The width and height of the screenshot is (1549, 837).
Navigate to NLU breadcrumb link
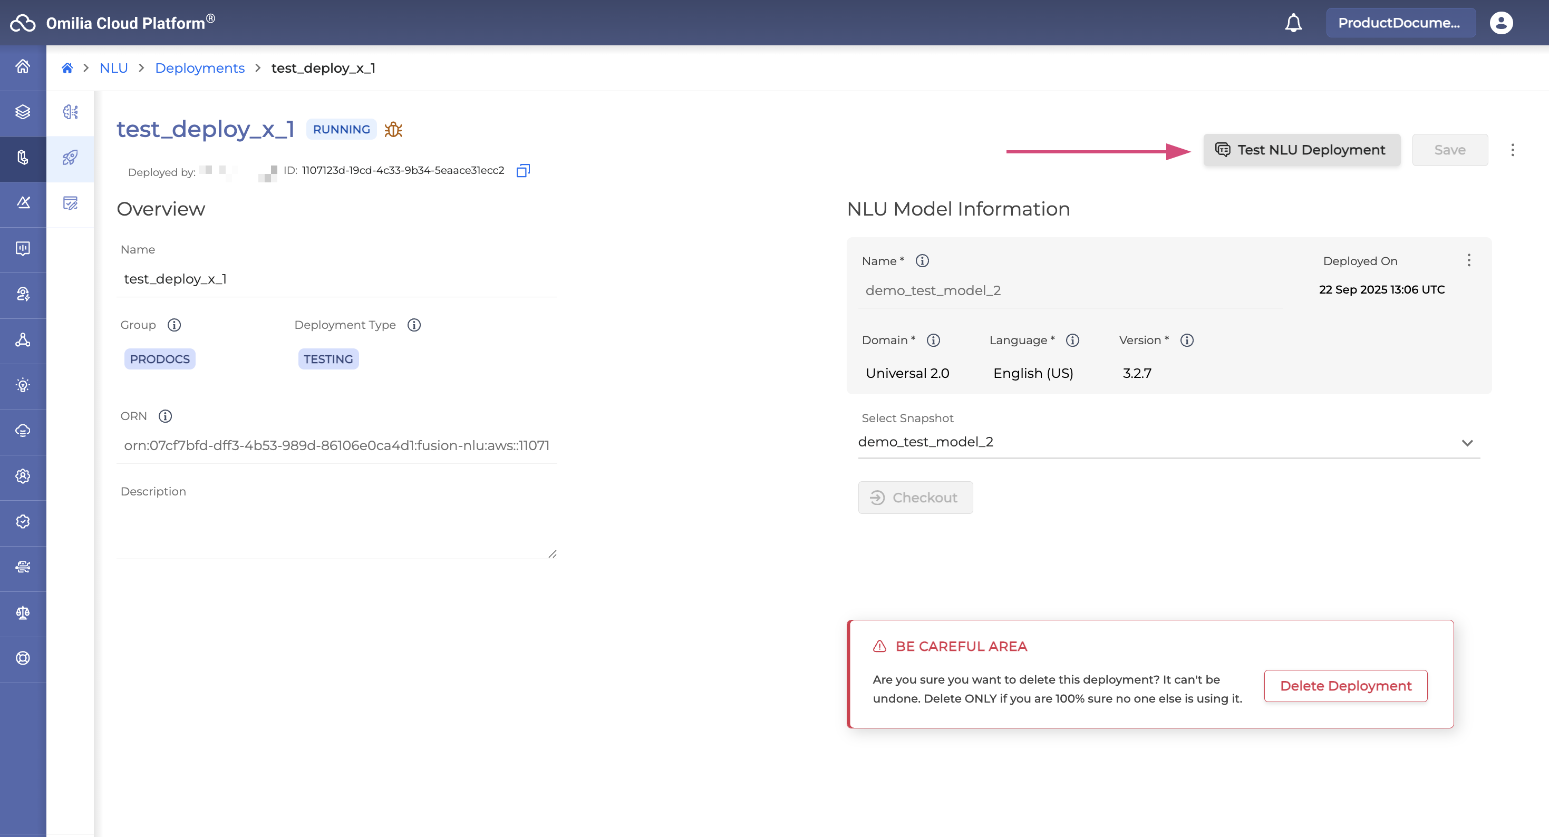tap(114, 68)
